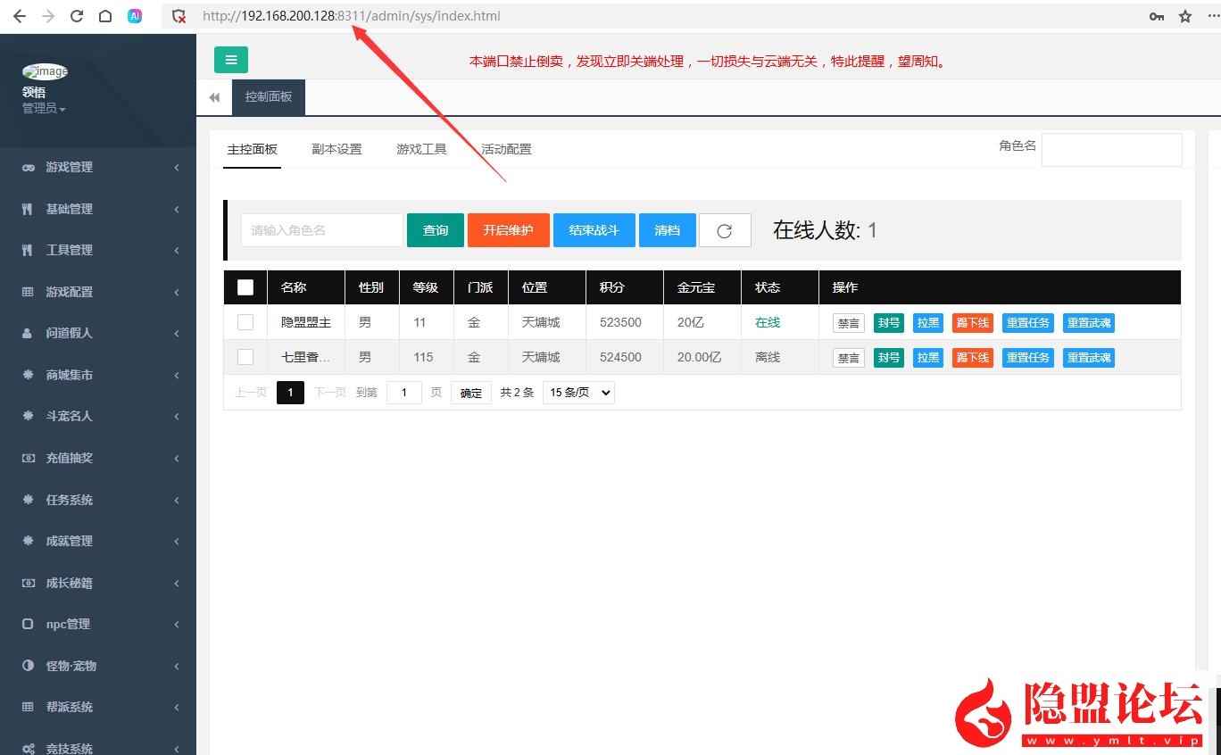Refresh the player list with circular arrow icon
This screenshot has width=1221, height=755.
coord(725,230)
